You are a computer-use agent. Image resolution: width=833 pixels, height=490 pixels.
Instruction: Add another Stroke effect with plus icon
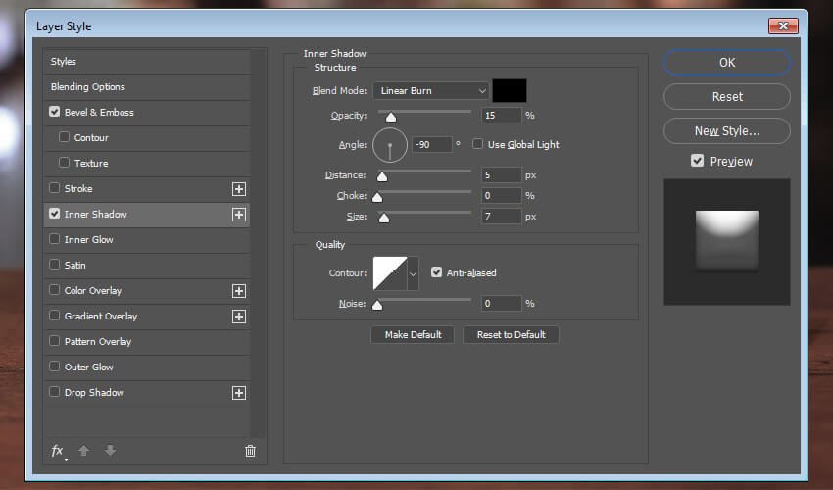[239, 189]
